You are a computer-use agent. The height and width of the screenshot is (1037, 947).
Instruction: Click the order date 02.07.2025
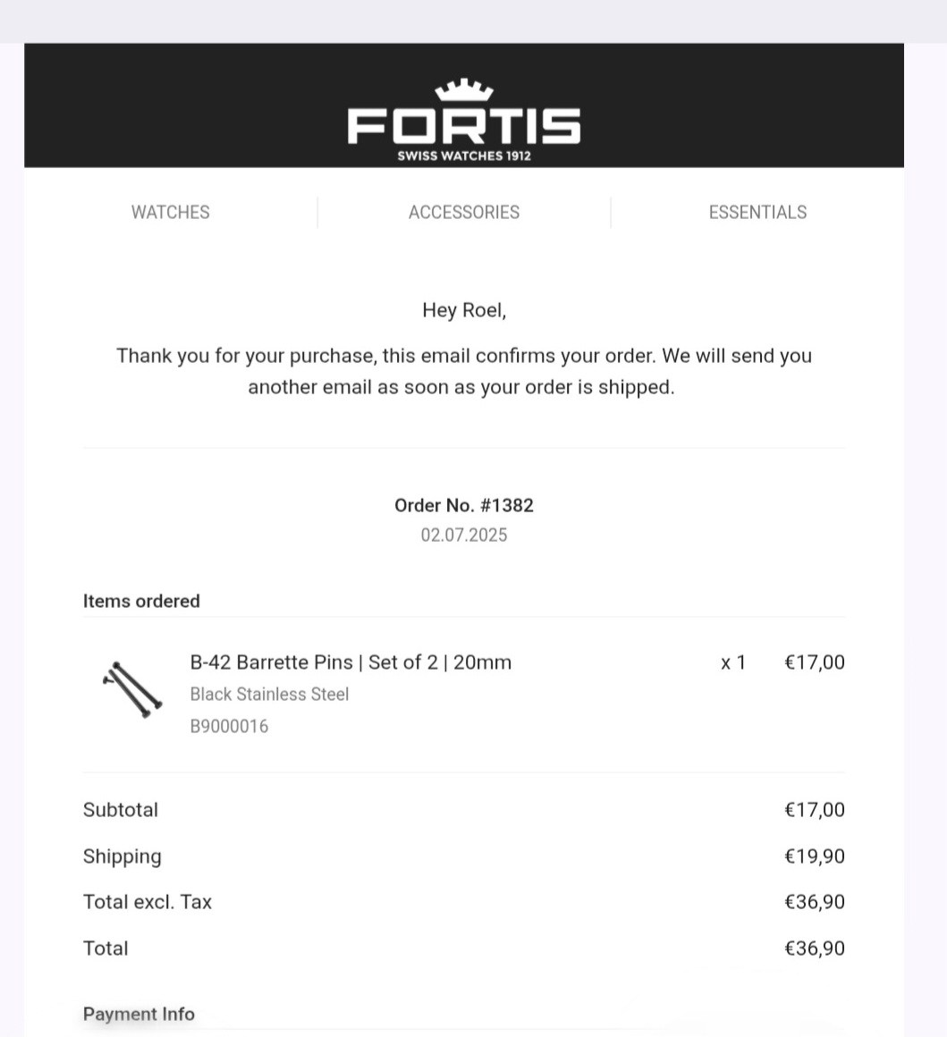(x=464, y=535)
